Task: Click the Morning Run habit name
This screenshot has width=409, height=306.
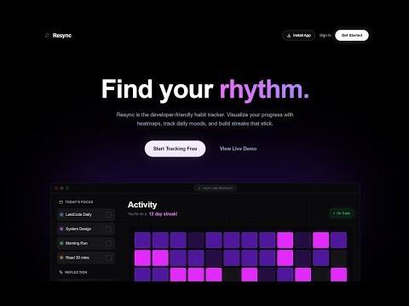Action: pyautogui.click(x=77, y=243)
